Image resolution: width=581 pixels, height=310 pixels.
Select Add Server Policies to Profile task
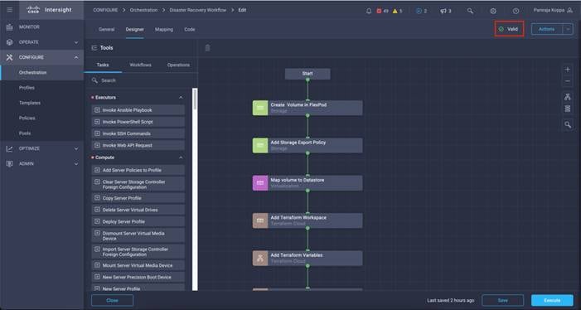(x=138, y=170)
